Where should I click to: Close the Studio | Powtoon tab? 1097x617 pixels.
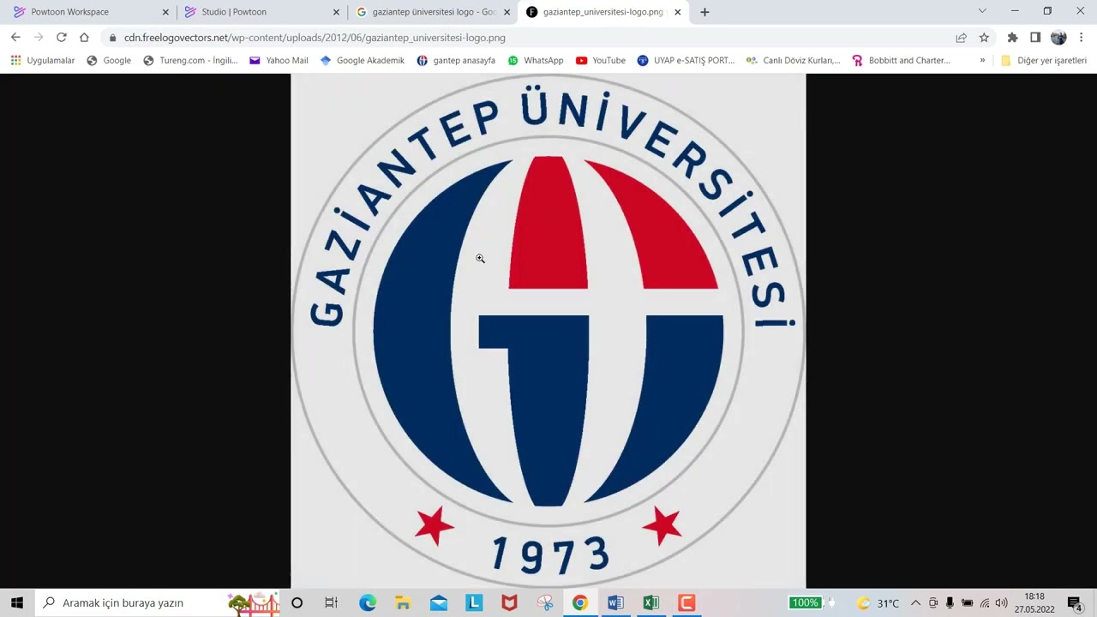[336, 12]
